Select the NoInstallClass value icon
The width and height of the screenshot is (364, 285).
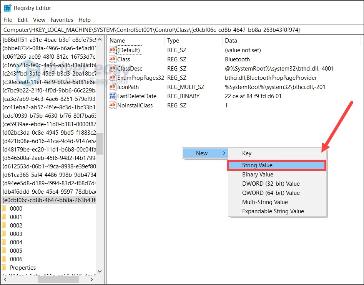click(113, 105)
